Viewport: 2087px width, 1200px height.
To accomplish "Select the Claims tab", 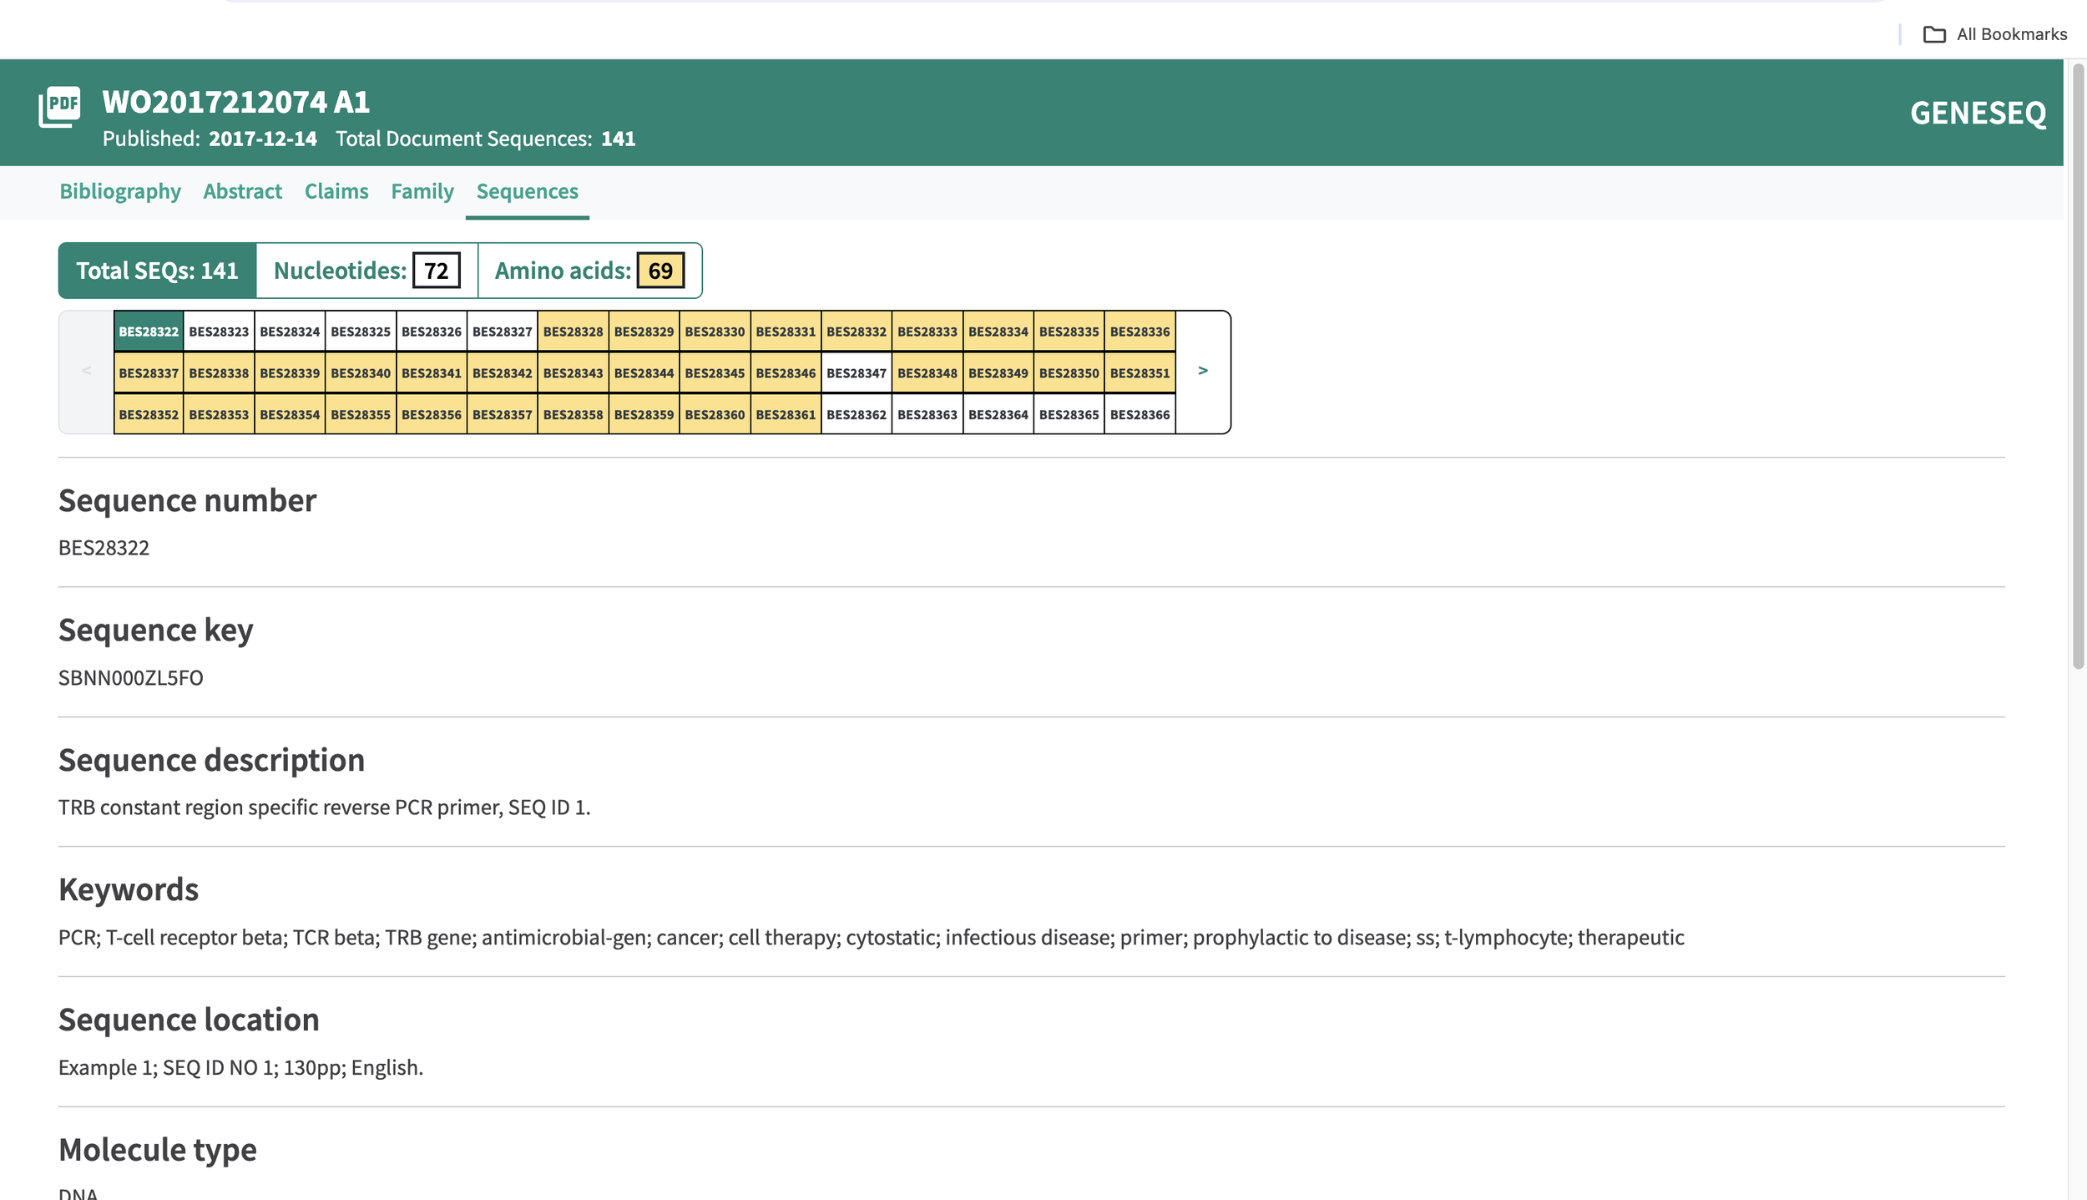I will 336,191.
